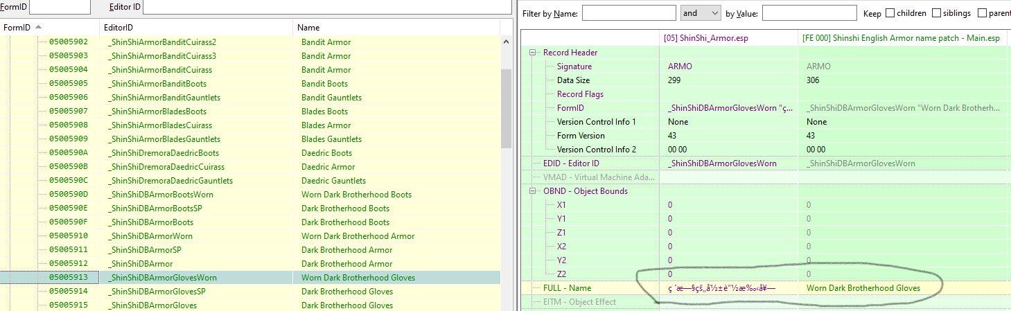Select the _ShinShiArmorBladesCuirass row

point(249,125)
